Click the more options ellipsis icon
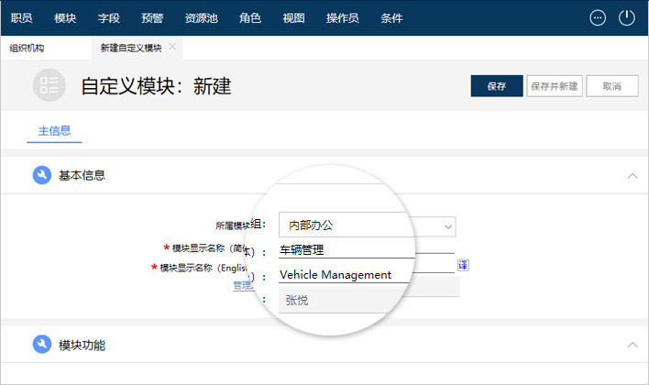Image resolution: width=649 pixels, height=385 pixels. click(598, 17)
